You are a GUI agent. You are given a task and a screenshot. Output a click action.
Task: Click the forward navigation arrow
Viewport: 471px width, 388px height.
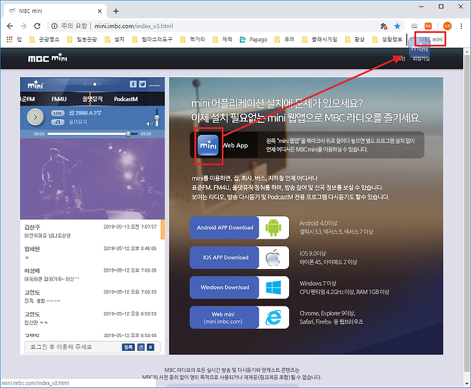24,26
